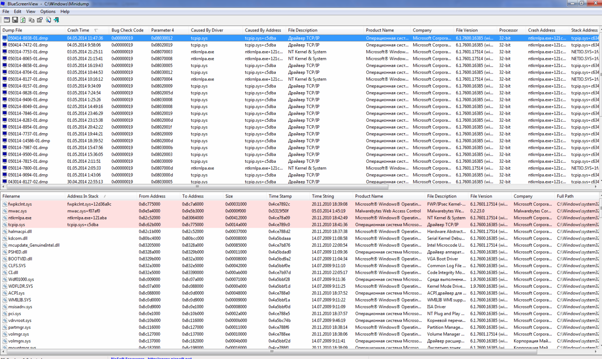The width and height of the screenshot is (602, 359).
Task: Click the file icon beside BOOTVID.dll
Action: [5, 259]
